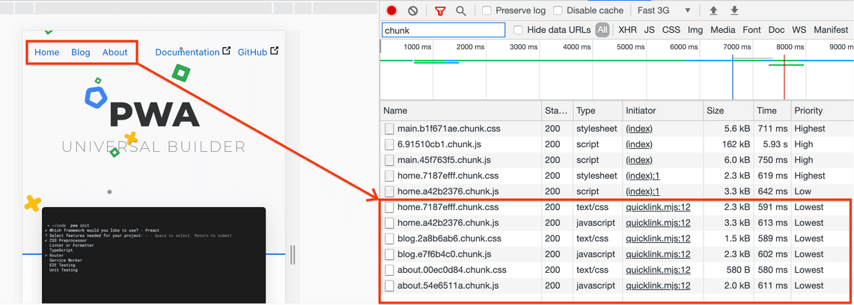The image size is (854, 305).
Task: Sort by the Initiator column header
Action: (663, 111)
